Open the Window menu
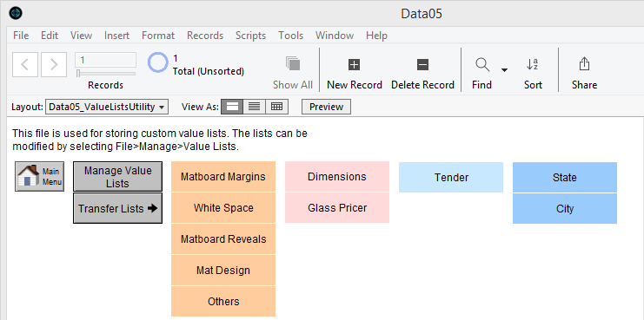 click(x=335, y=36)
